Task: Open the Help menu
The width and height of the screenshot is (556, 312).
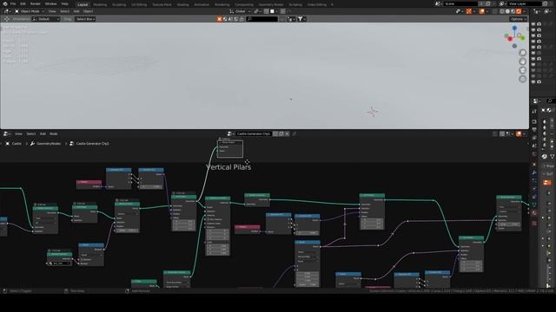Action: tap(65, 3)
